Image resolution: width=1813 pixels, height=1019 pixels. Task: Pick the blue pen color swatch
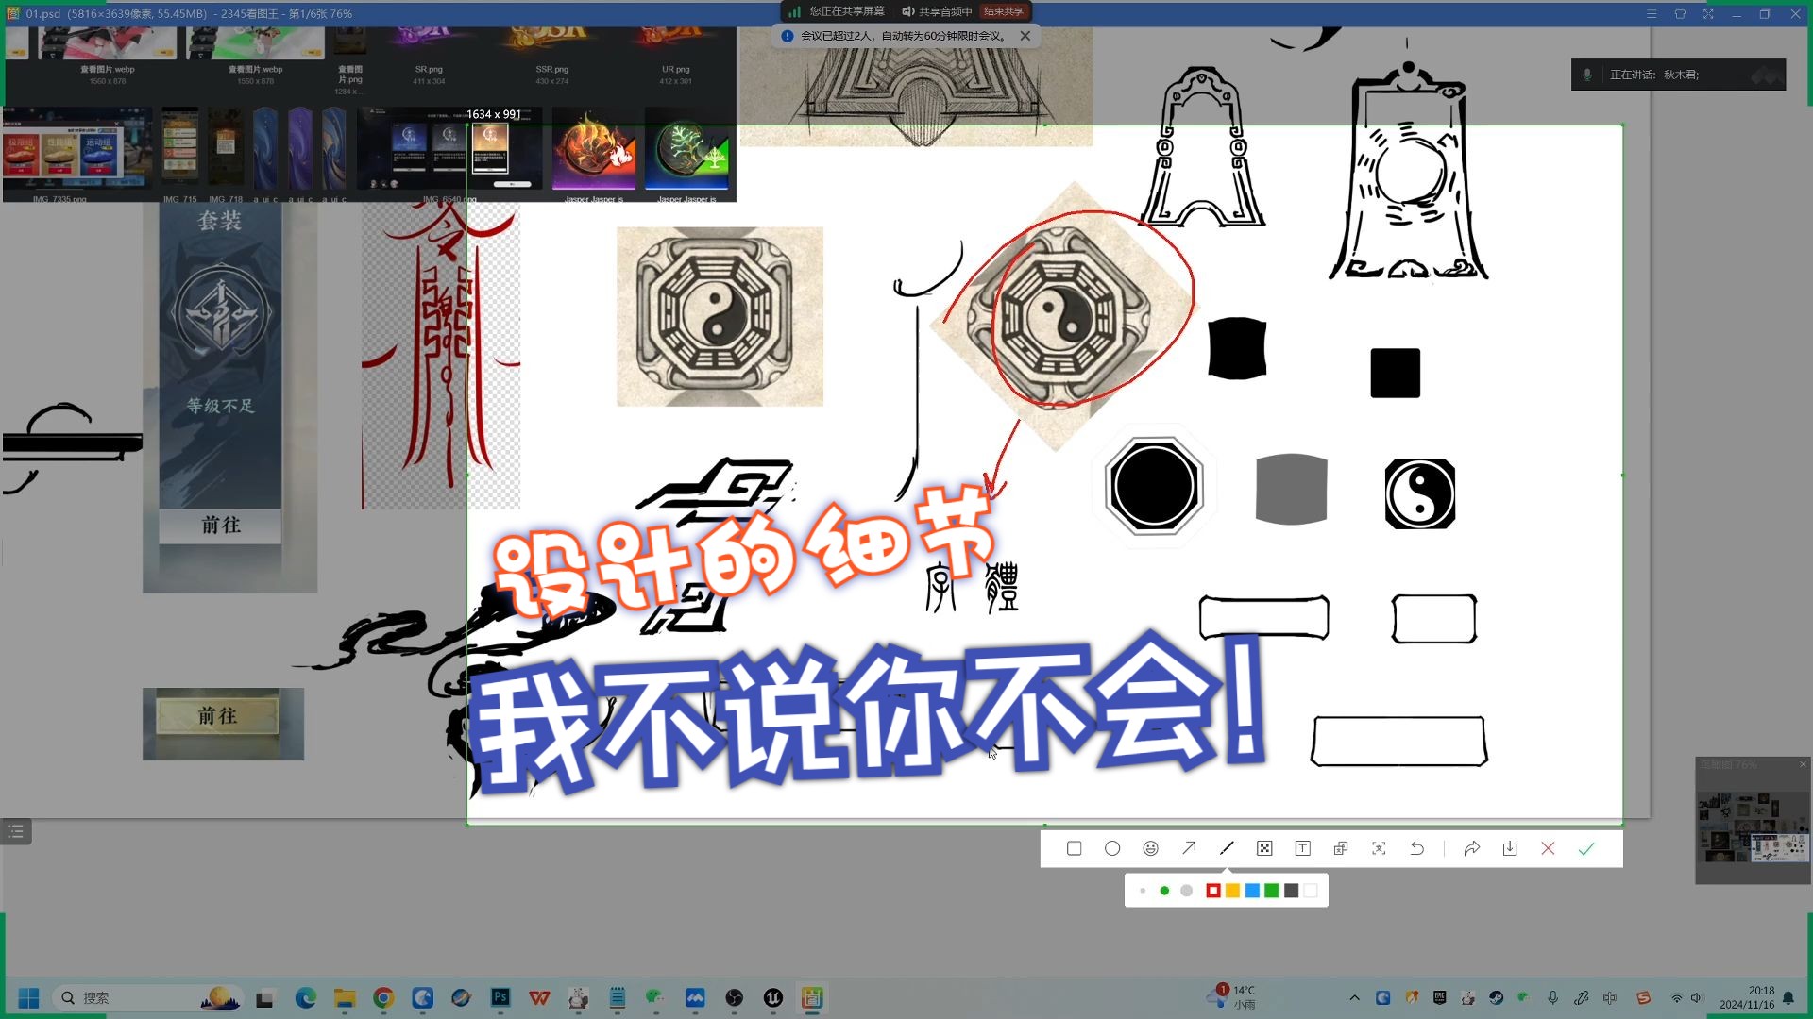tap(1252, 891)
